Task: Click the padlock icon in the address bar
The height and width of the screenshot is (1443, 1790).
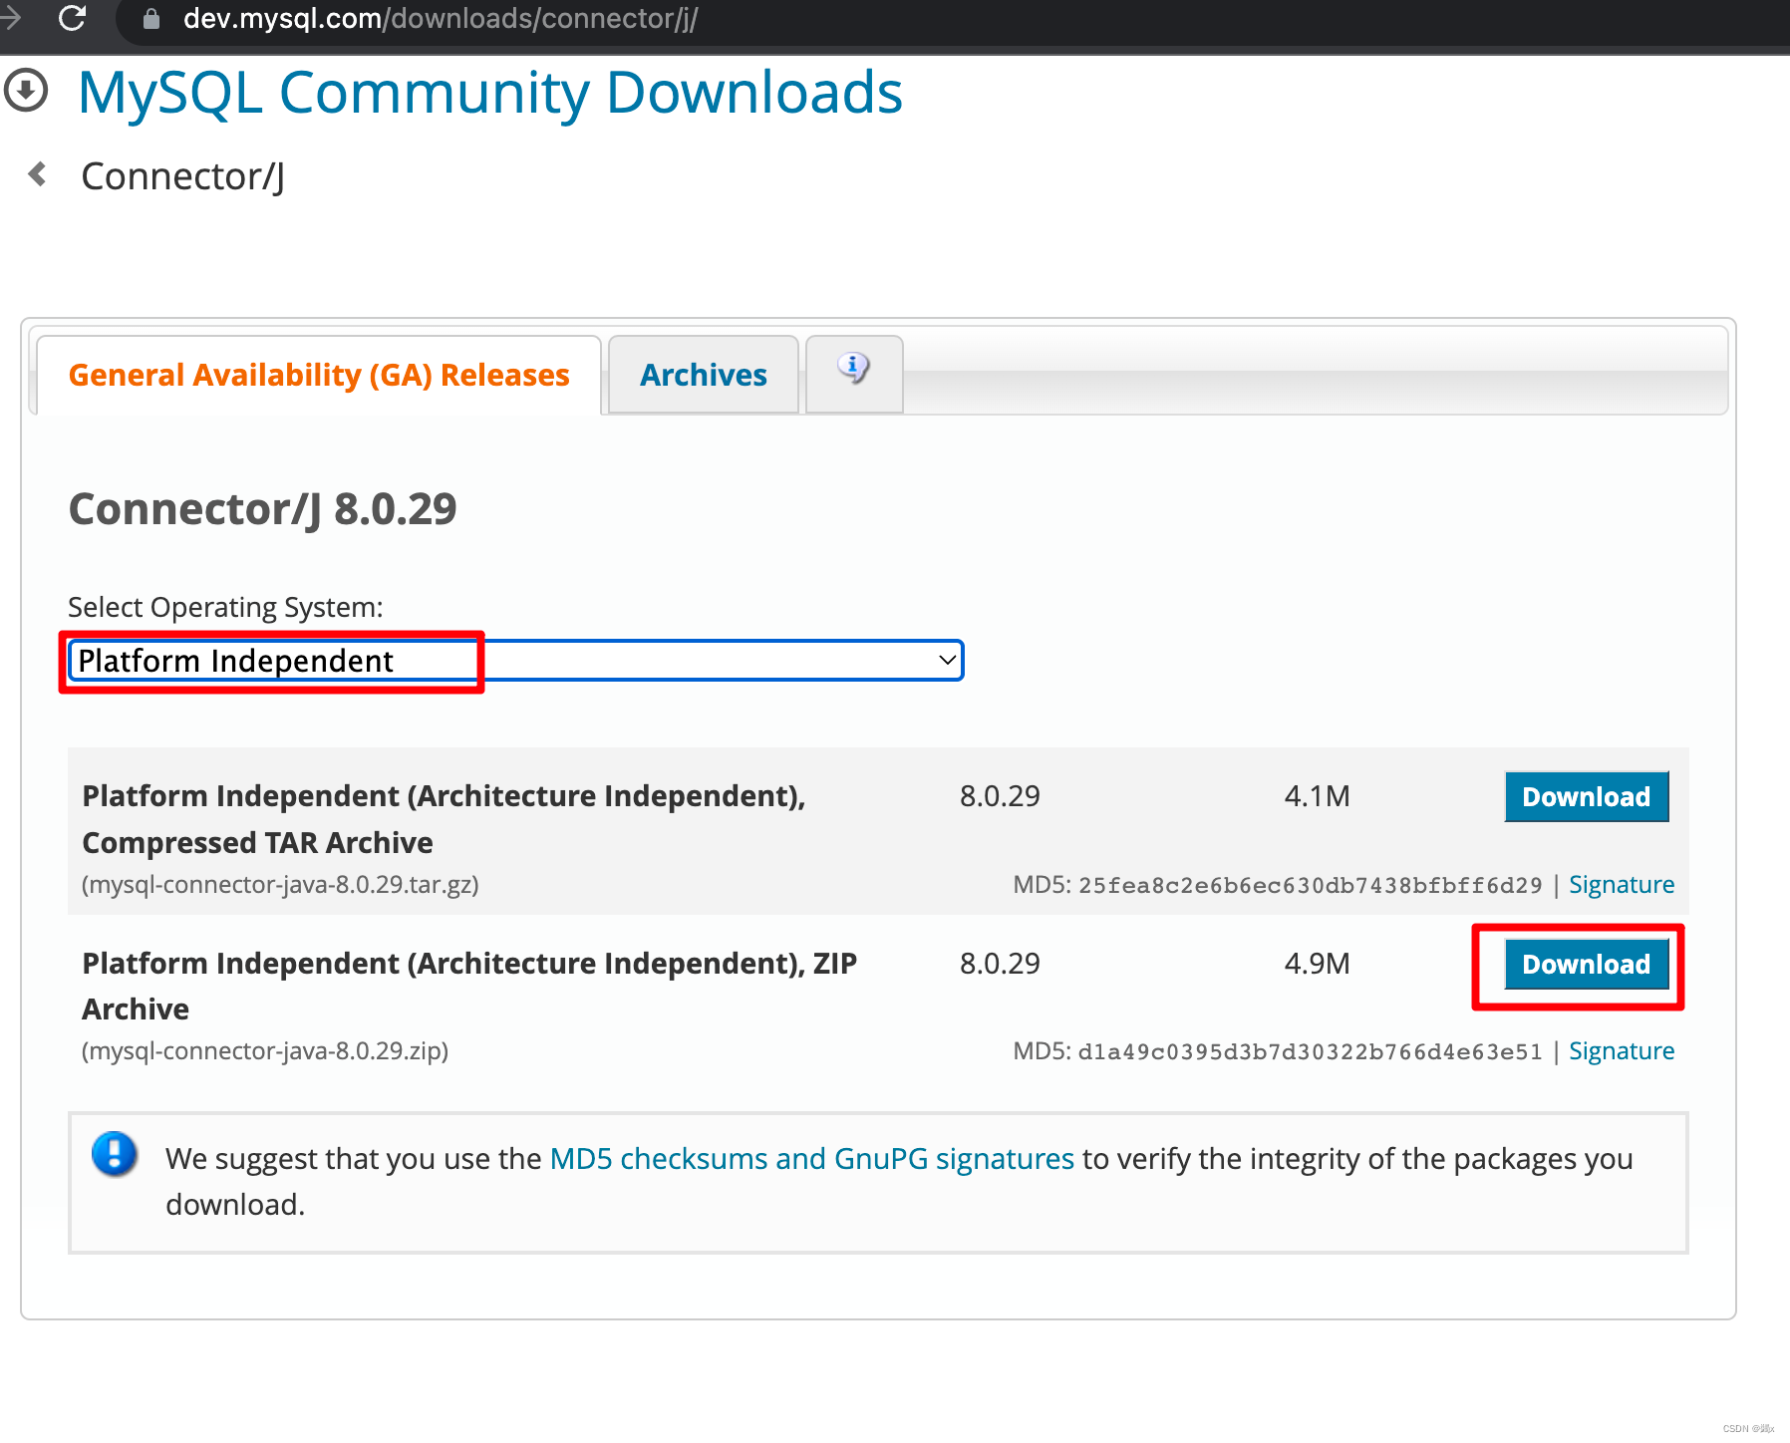Action: click(151, 19)
